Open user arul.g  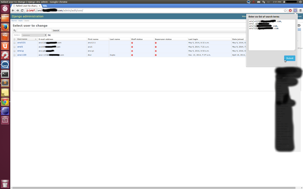point(20,51)
